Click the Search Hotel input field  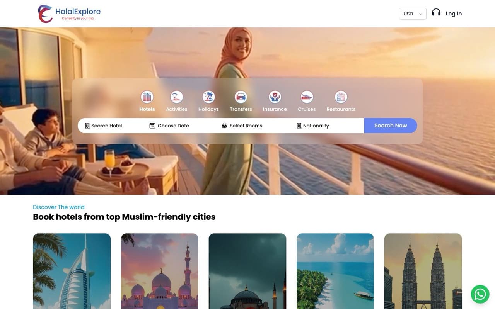(x=110, y=126)
